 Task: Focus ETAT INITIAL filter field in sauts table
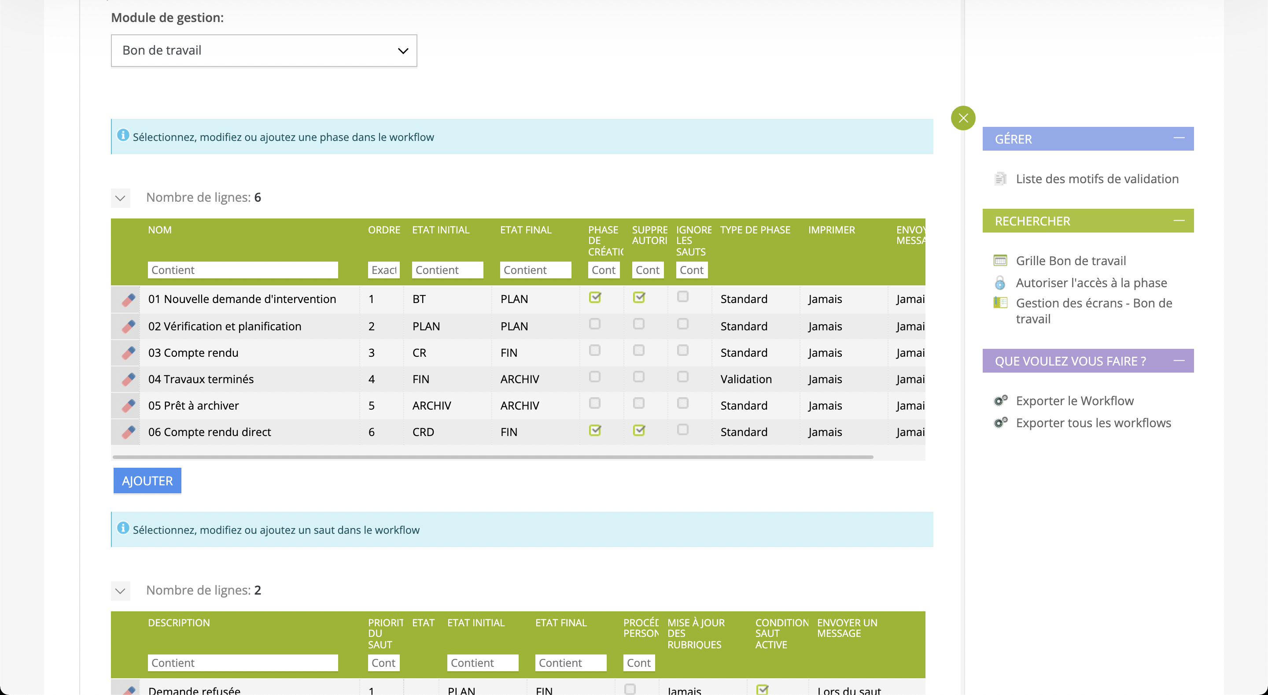coord(483,663)
